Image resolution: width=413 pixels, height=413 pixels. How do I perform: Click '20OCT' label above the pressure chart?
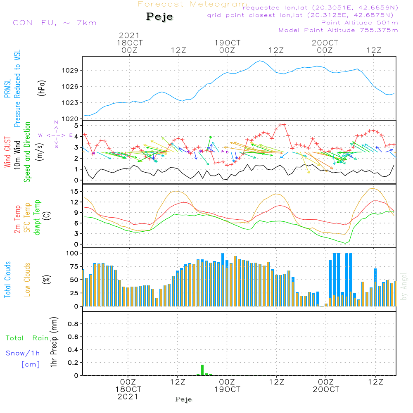coord(325,43)
